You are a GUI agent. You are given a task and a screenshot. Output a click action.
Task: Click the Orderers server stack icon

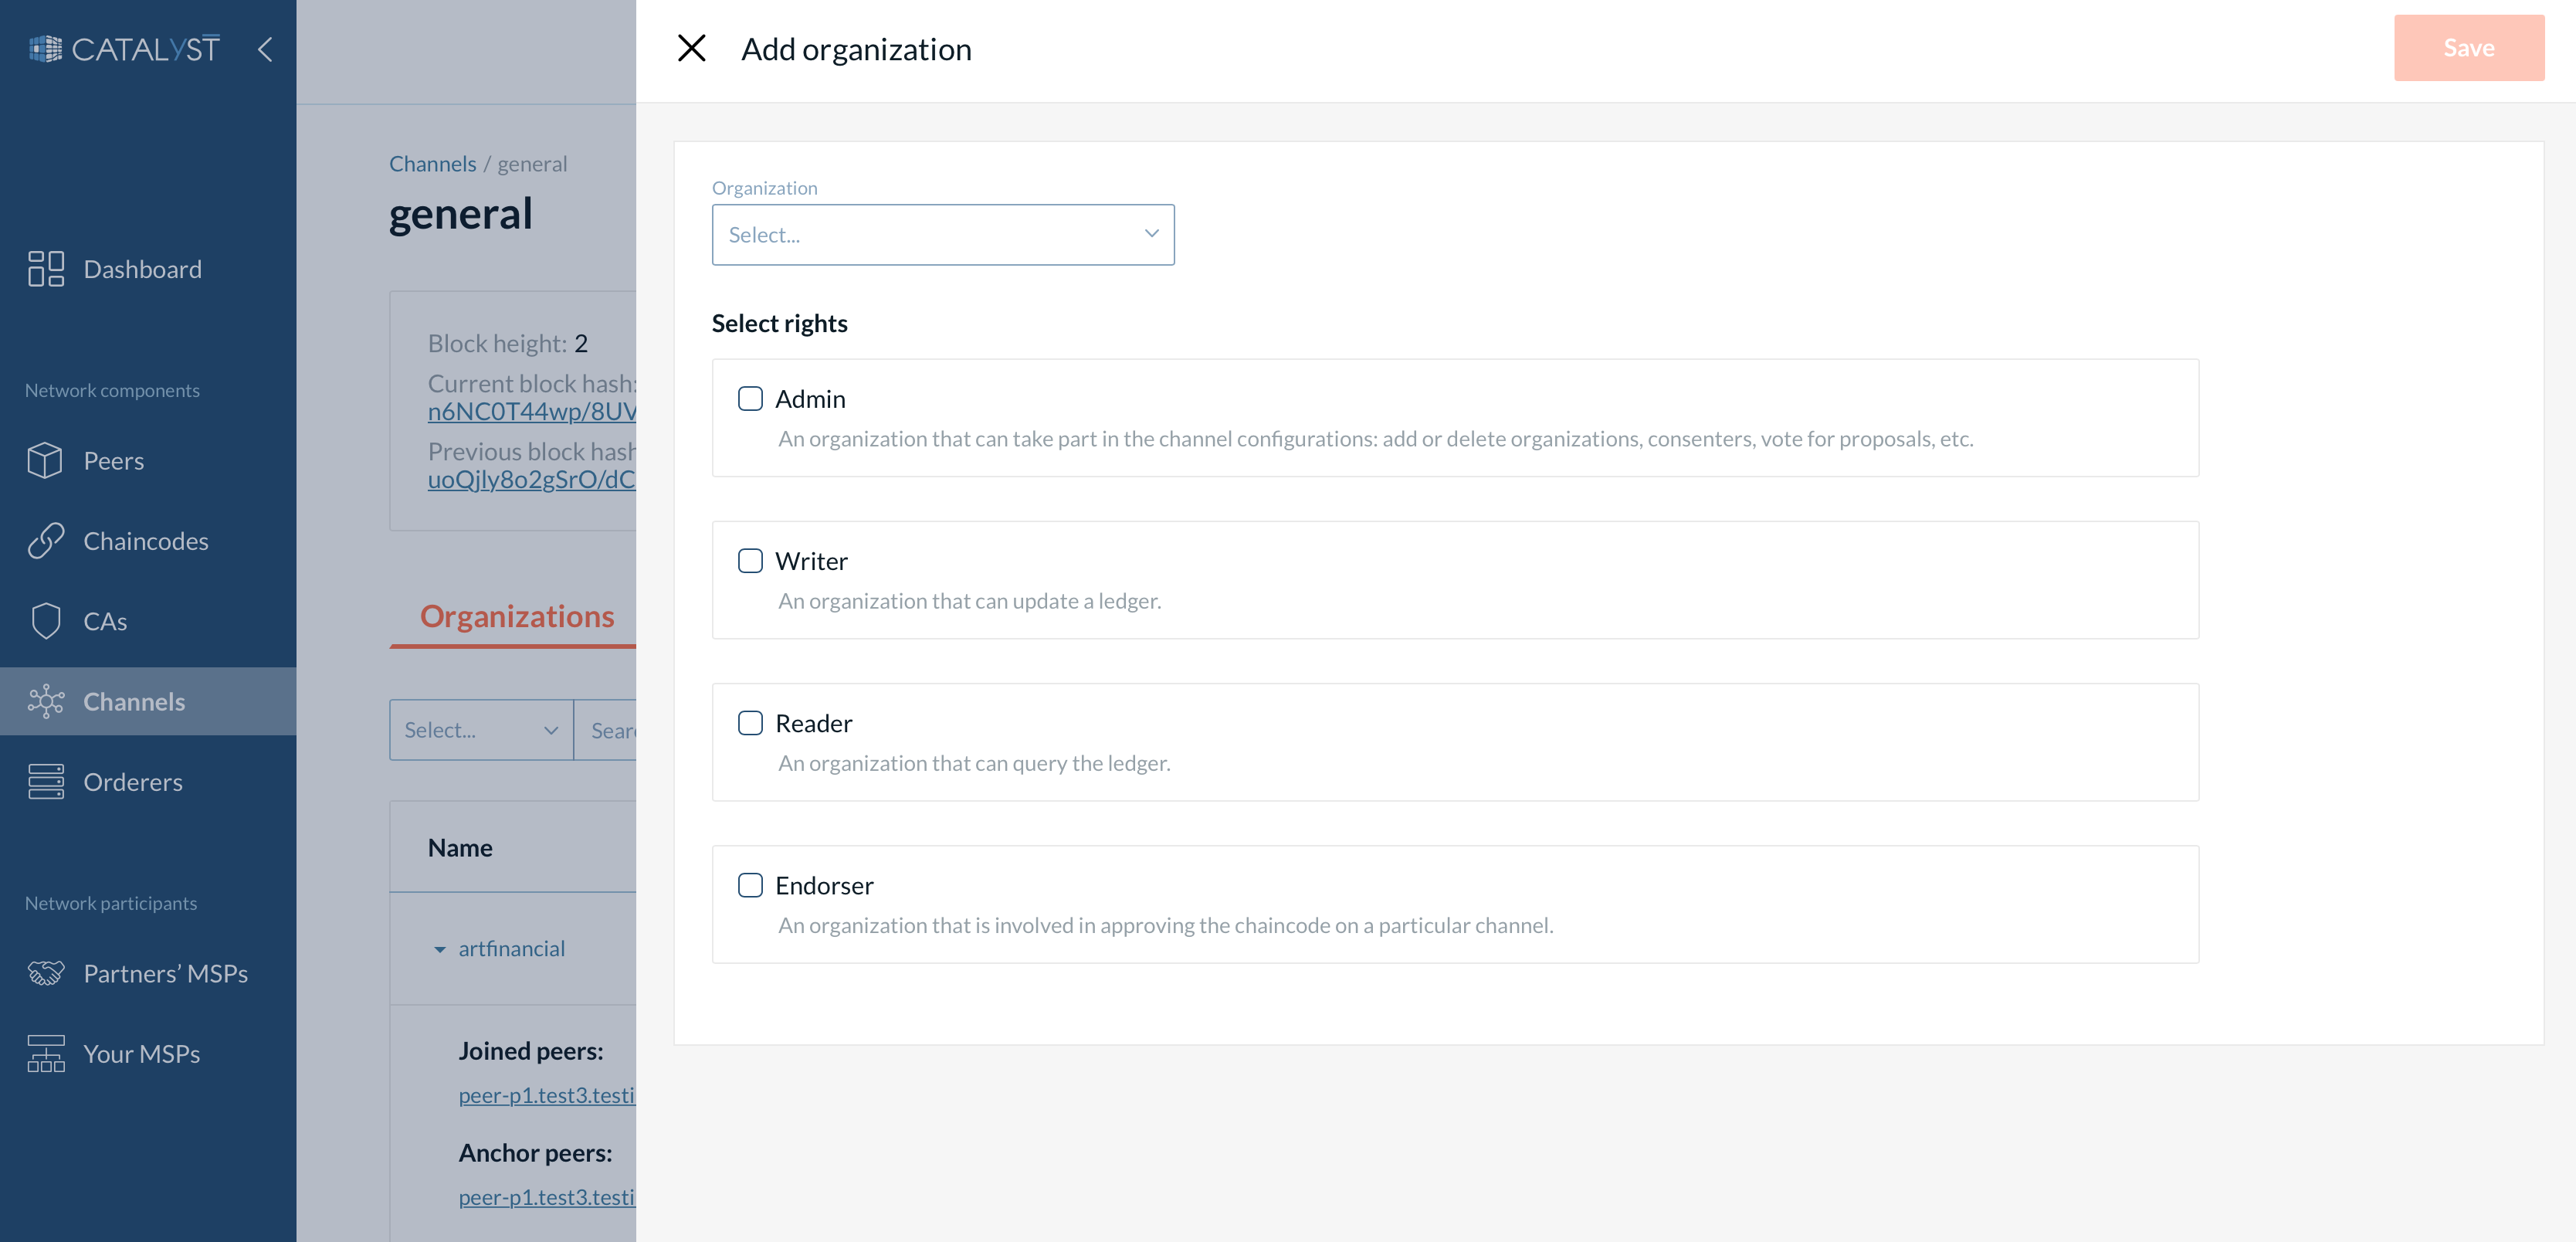click(46, 782)
